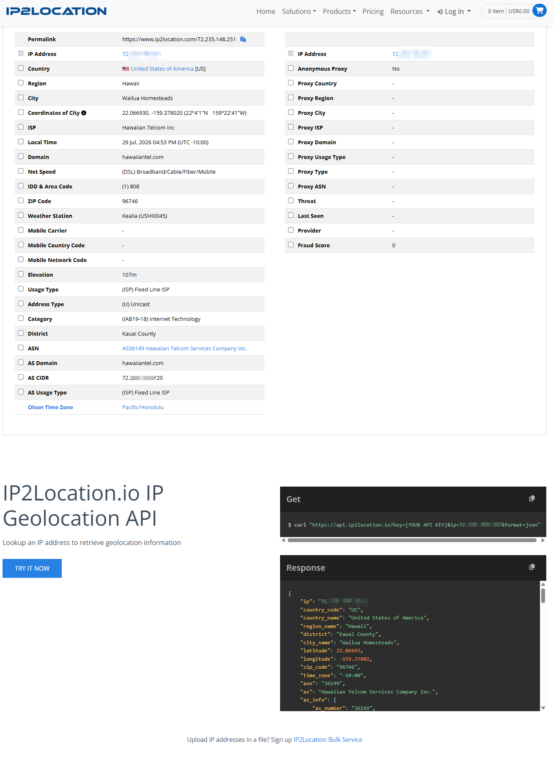Click the TRY IT NOW button
This screenshot has height=757, width=553.
click(32, 568)
